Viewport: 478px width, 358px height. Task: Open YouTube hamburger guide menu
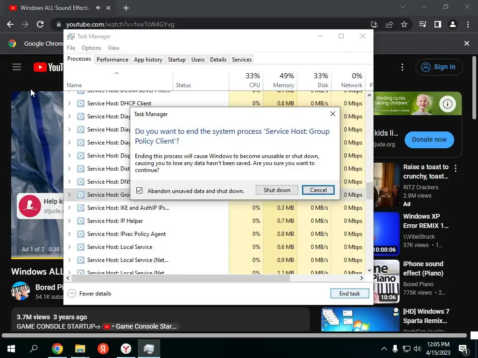coord(17,67)
